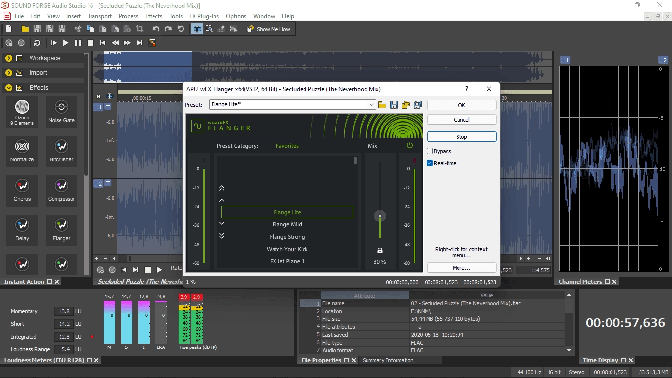The height and width of the screenshot is (378, 672).
Task: Close the Channel Meters panel
Action: pos(615,282)
